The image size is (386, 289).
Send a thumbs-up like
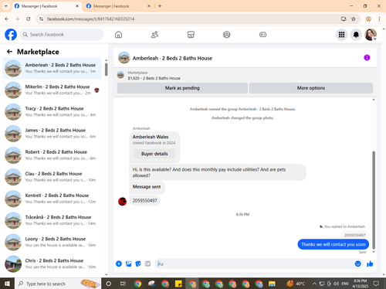pyautogui.click(x=370, y=263)
